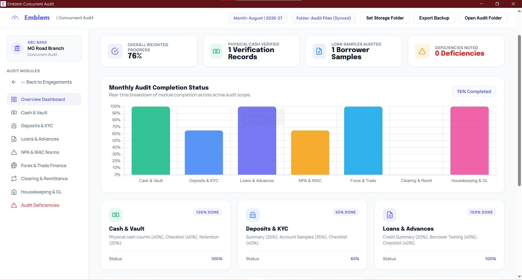Screen dimensions: 522x280
Task: Click the Clearing & Remittance arrows icon
Action: click(x=14, y=179)
